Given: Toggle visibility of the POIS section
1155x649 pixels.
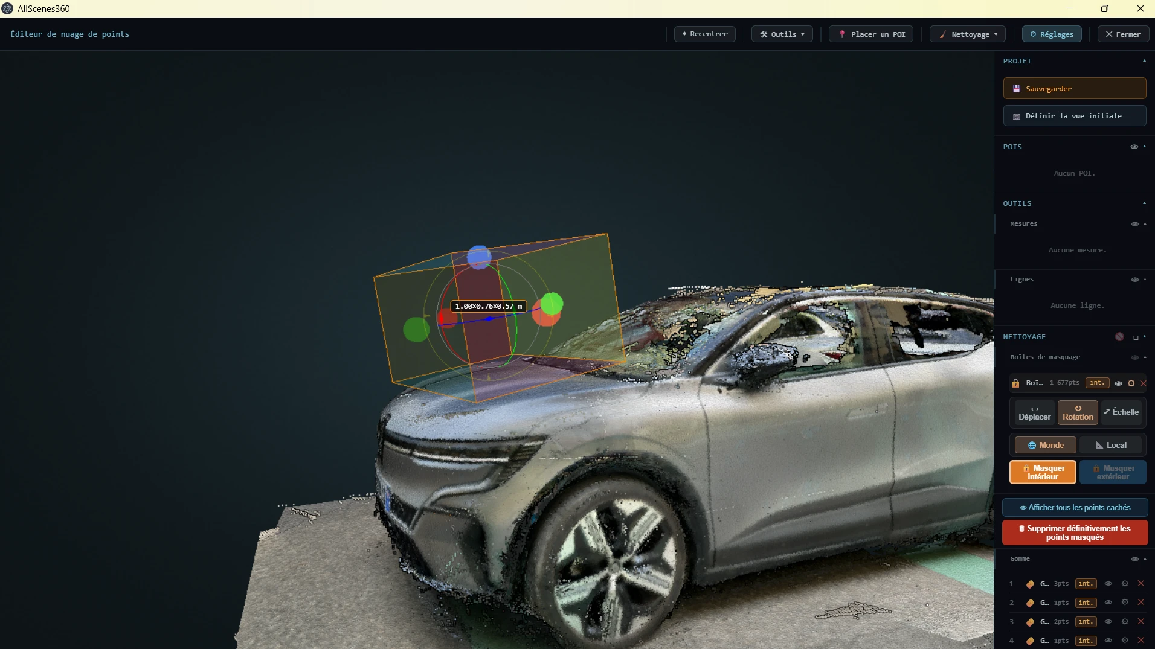Looking at the screenshot, I should pyautogui.click(x=1134, y=147).
